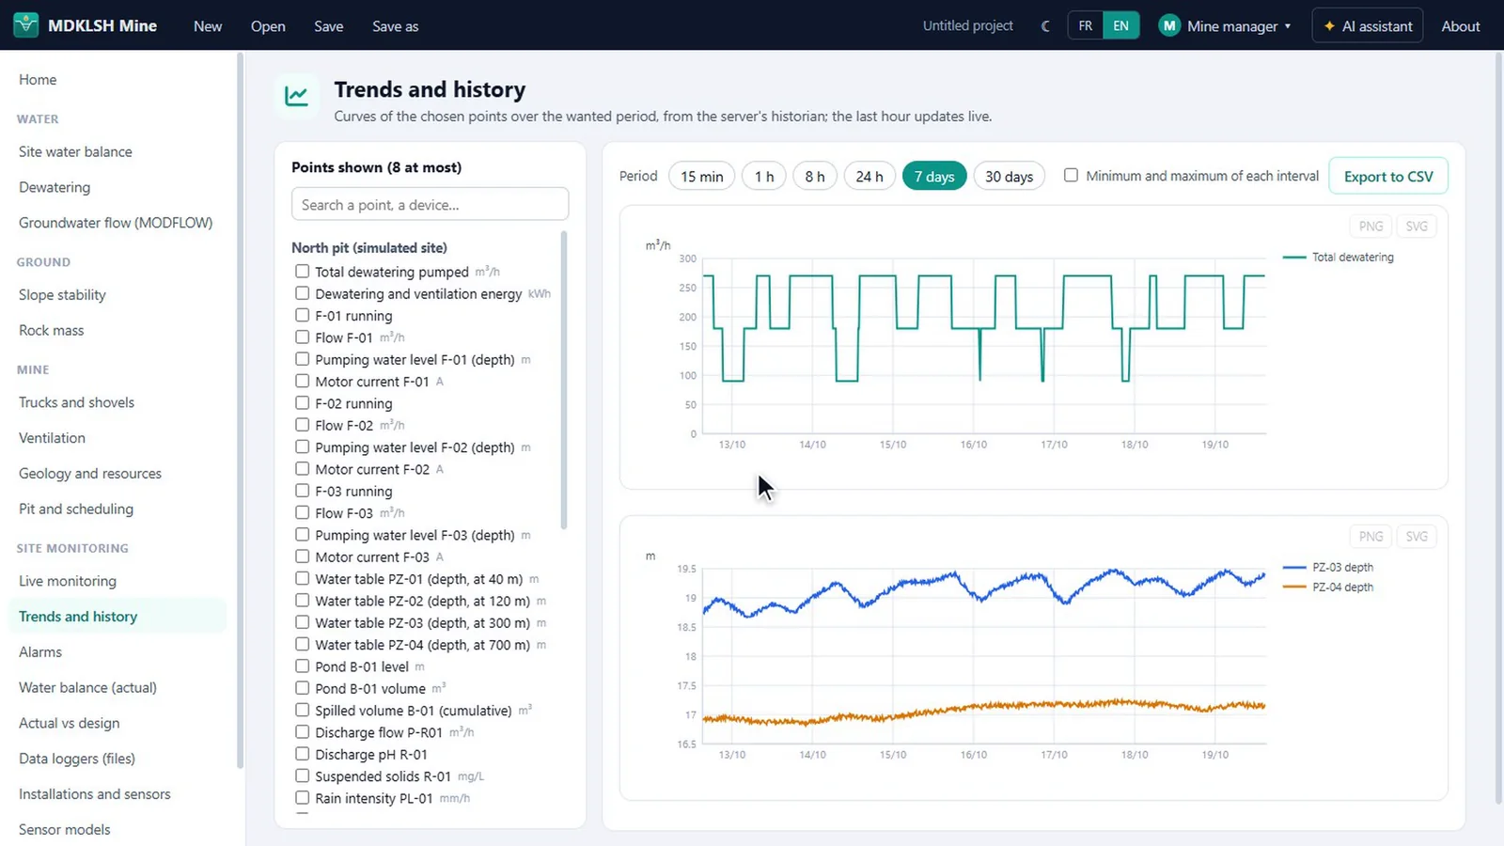Click the points list scrollbar
The width and height of the screenshot is (1504, 846).
564,380
